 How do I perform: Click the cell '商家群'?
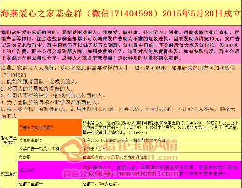[50, 157]
